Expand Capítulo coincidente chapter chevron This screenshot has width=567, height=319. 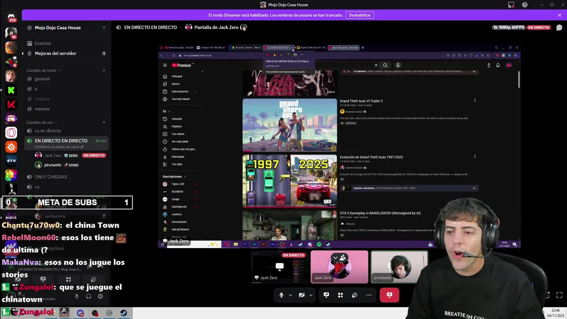coord(474,188)
